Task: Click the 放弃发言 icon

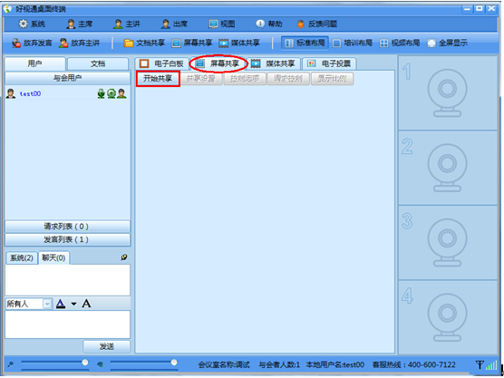Action: [x=16, y=44]
